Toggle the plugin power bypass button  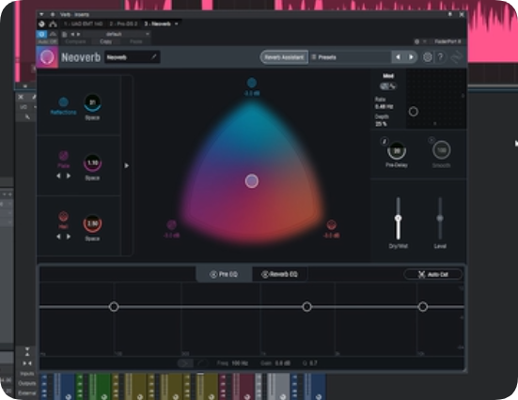[42, 34]
